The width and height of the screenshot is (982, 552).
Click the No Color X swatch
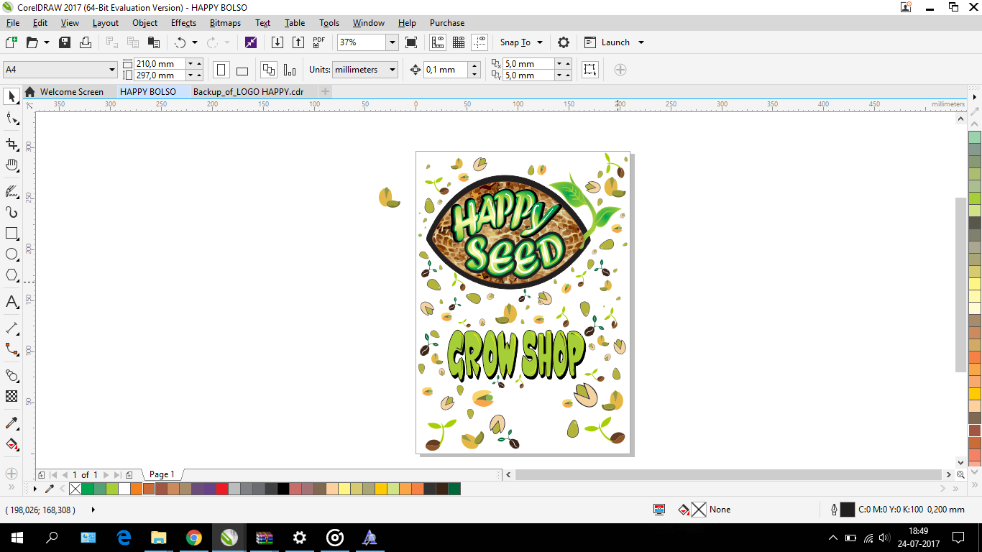75,489
